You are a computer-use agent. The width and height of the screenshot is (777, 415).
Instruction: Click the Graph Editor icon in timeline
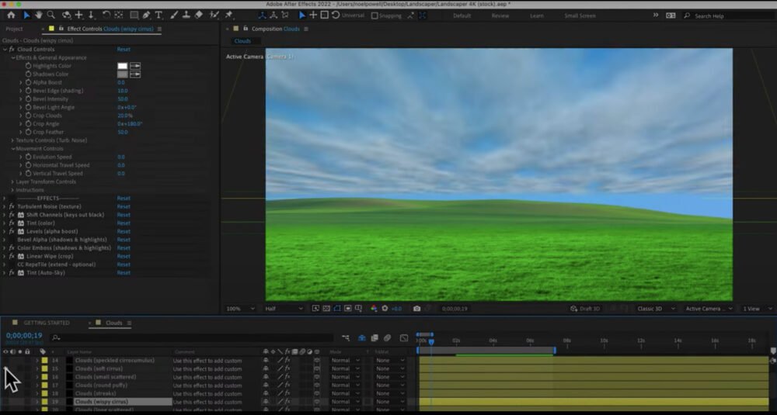point(404,338)
